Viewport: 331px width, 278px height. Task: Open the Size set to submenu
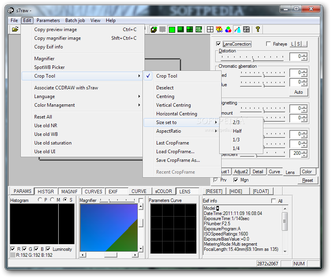coord(182,122)
